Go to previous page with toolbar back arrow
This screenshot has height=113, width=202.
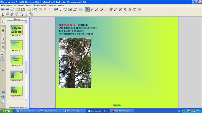coord(3,9)
